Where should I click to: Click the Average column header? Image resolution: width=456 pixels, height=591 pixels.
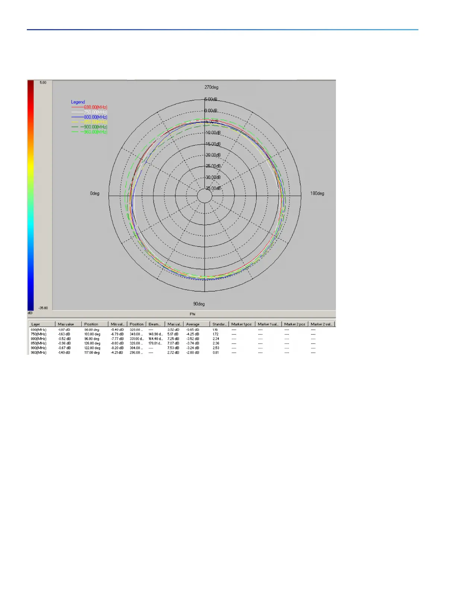coord(197,324)
